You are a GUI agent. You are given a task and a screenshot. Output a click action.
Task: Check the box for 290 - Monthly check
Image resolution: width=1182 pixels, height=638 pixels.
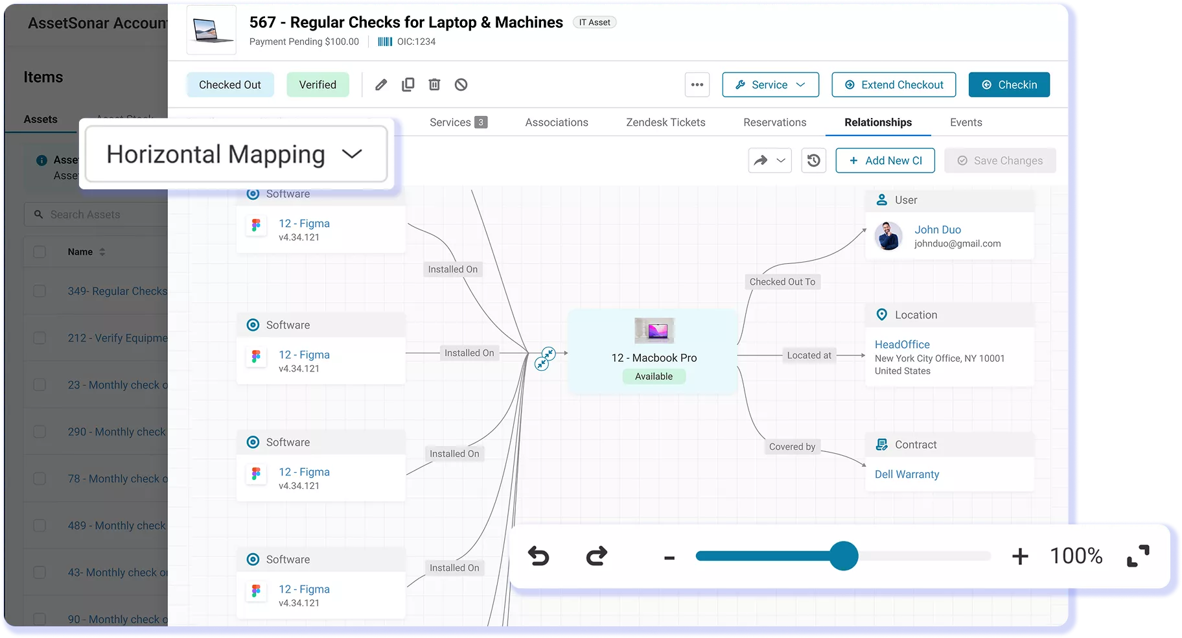click(x=40, y=432)
